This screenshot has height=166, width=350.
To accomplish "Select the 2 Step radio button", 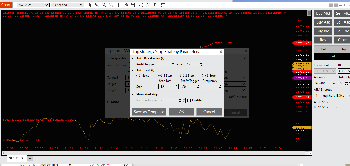I will [x=182, y=76].
